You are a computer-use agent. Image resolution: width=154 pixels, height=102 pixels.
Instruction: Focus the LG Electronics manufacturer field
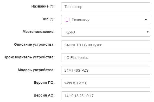coord(106,58)
